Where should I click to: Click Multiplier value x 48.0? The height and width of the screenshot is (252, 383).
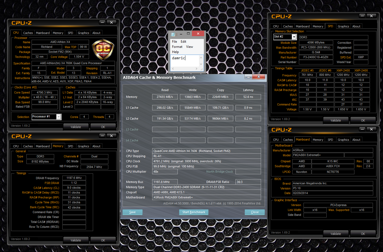[x=44, y=97]
